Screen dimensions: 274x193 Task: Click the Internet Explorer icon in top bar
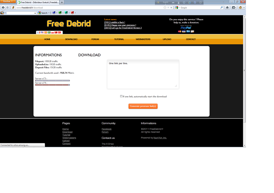pyautogui.click(x=190, y=2)
